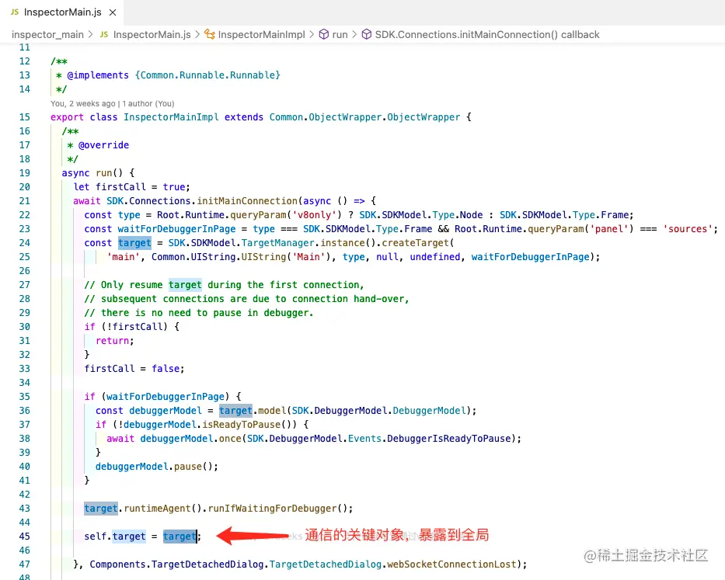Close the InspectorMain.js tab

coord(113,12)
